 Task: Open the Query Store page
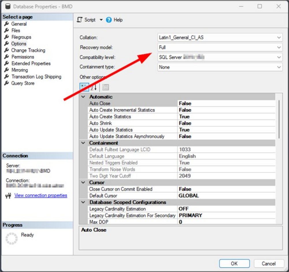23,83
